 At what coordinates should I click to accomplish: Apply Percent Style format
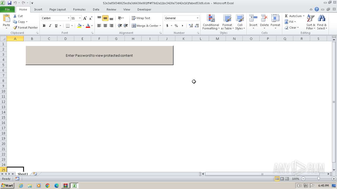(176, 26)
